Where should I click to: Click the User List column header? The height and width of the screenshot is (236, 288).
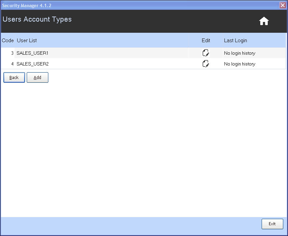(27, 41)
